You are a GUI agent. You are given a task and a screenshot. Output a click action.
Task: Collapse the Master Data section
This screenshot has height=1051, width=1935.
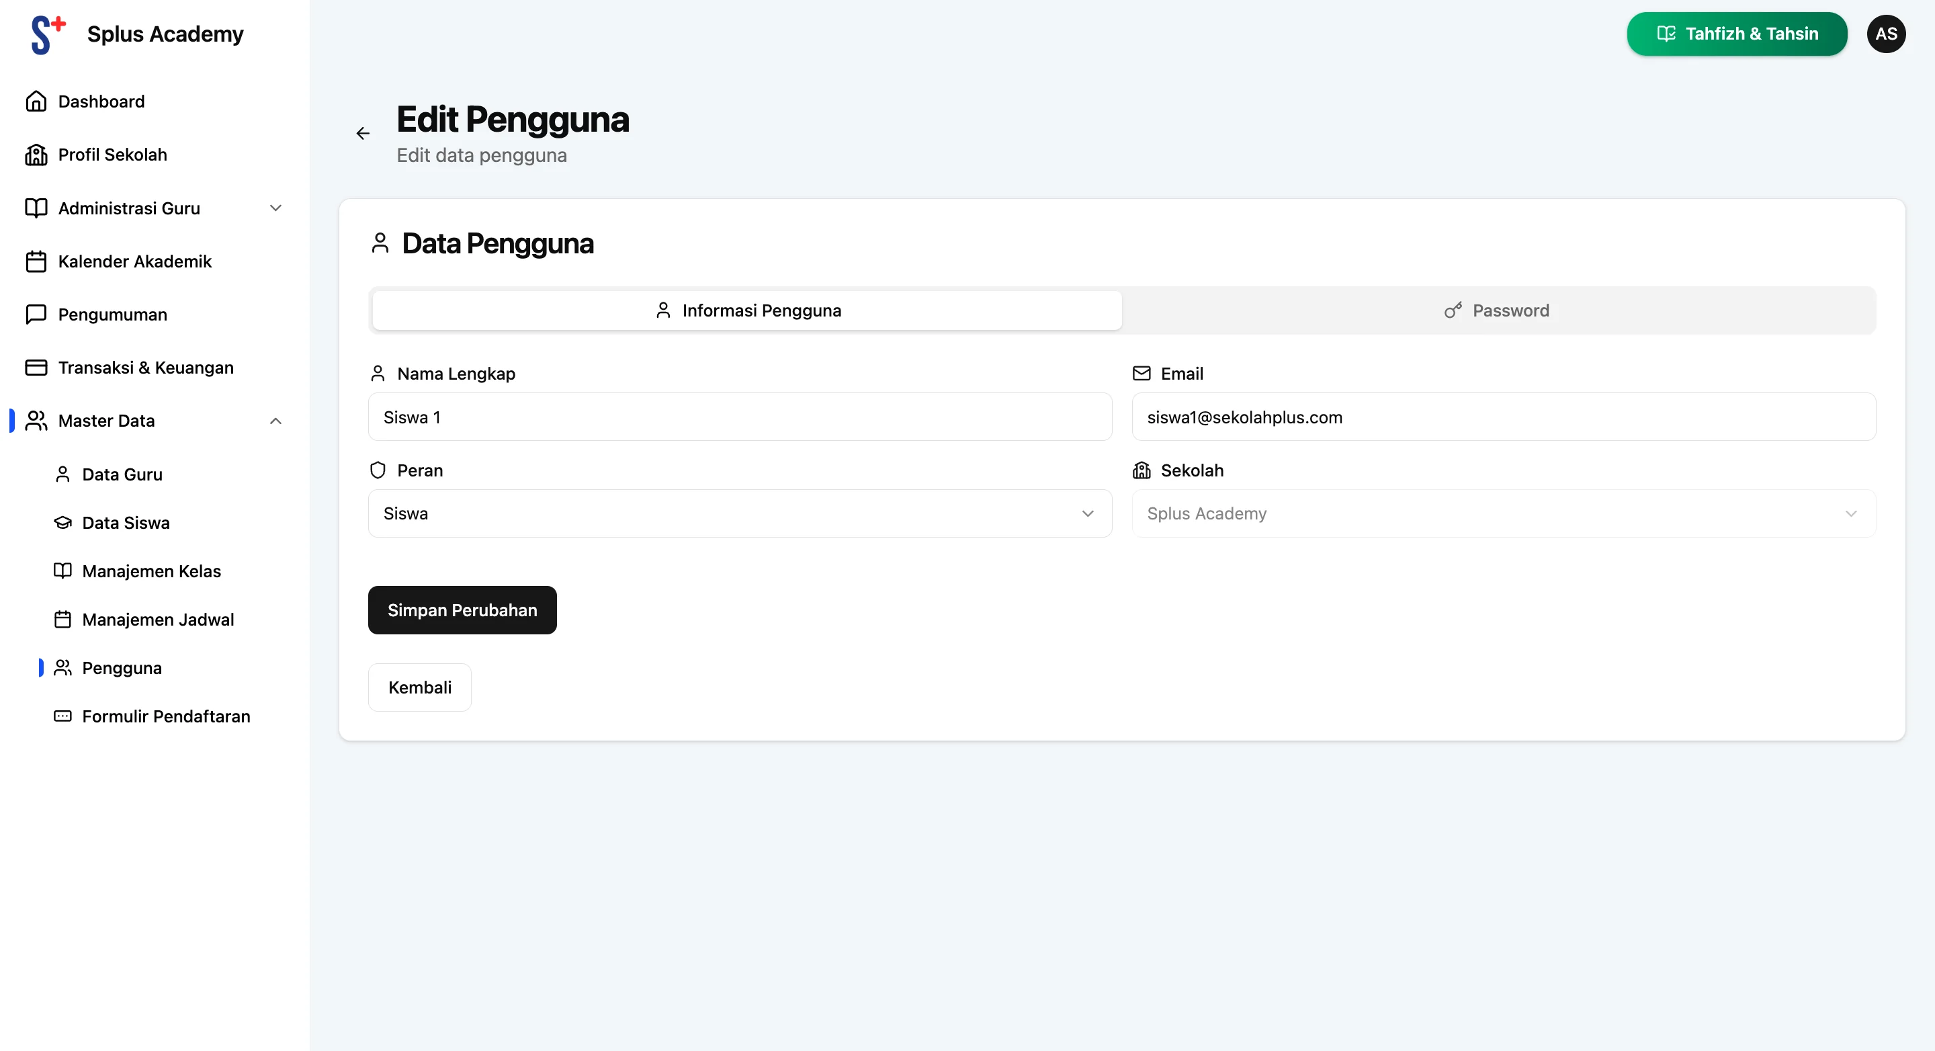click(275, 421)
